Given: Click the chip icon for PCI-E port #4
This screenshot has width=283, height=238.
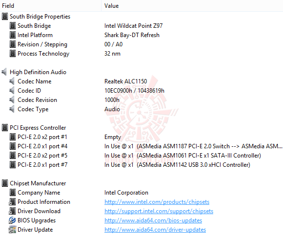Looking at the screenshot, I should click(13, 146).
